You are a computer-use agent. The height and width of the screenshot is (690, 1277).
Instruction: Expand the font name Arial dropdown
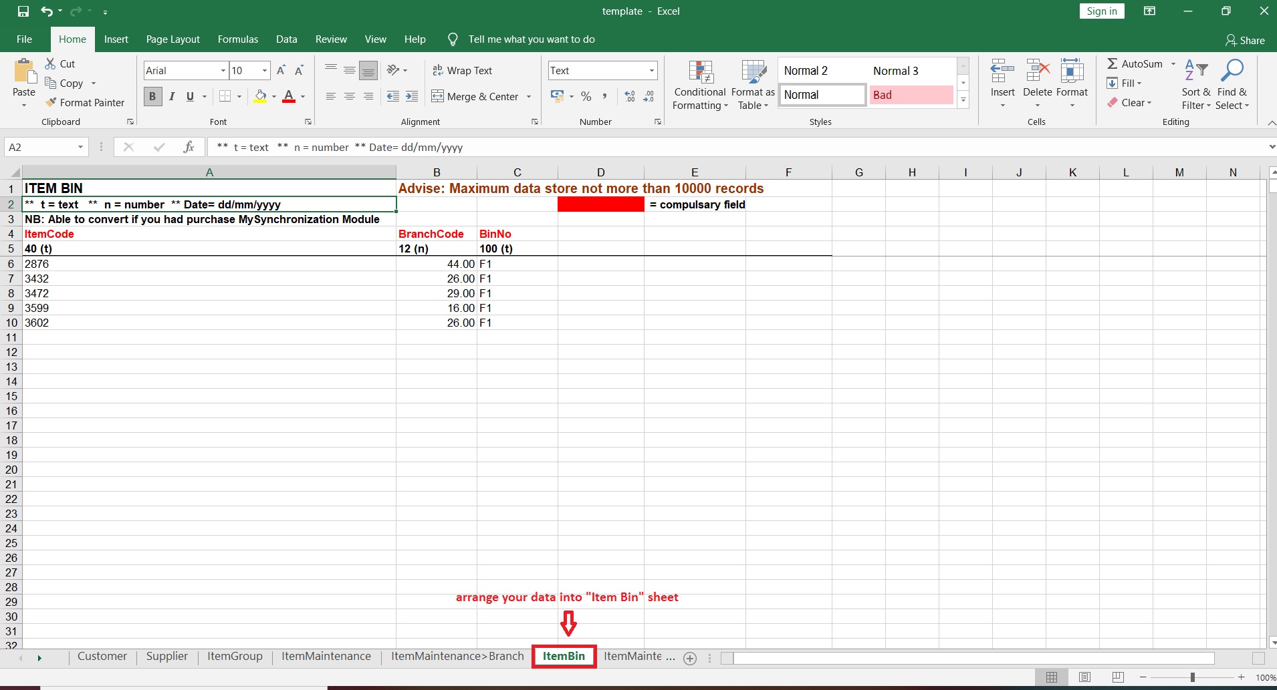click(223, 70)
